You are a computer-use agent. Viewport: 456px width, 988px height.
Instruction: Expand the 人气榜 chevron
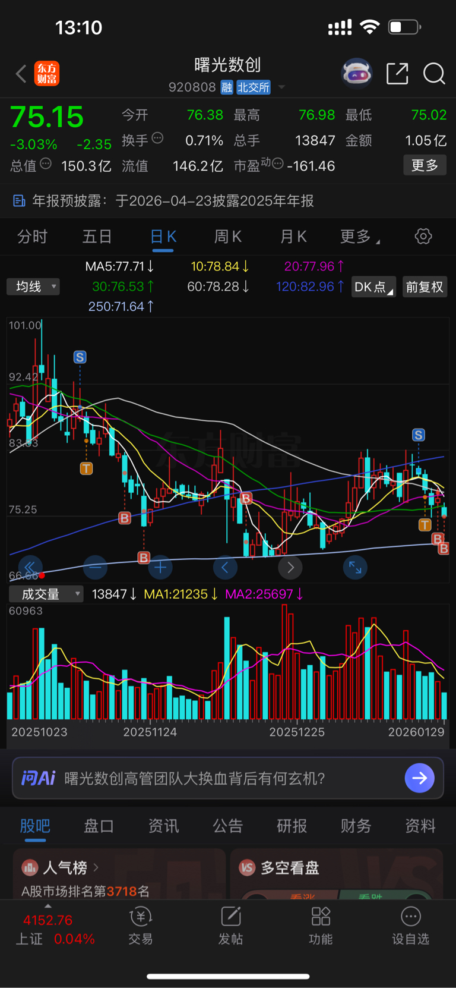point(96,867)
